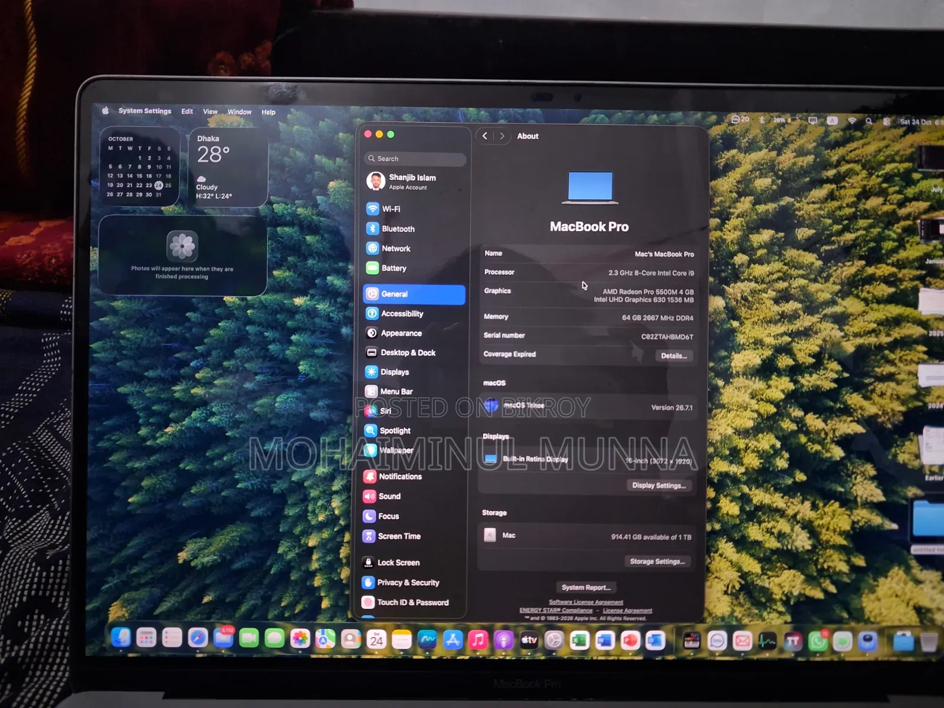Open the Photos app in the Dock
This screenshot has height=708, width=944.
[x=300, y=638]
